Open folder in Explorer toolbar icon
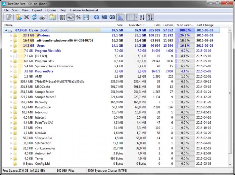Image resolution: width=235 pixels, height=175 pixels. pyautogui.click(x=52, y=17)
